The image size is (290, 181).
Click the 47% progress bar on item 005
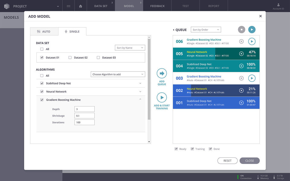(x=216, y=54)
